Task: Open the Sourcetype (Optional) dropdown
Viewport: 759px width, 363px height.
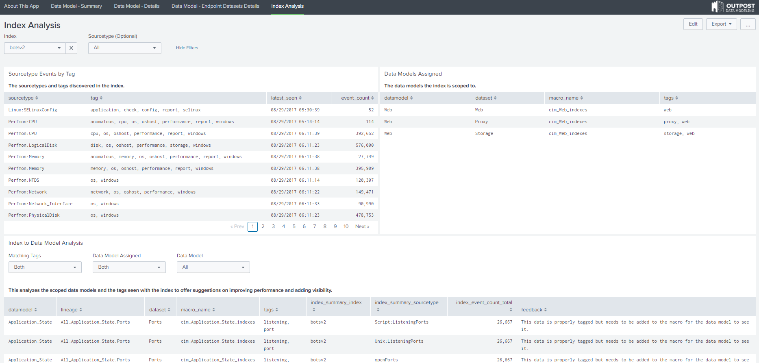Action: pos(125,48)
